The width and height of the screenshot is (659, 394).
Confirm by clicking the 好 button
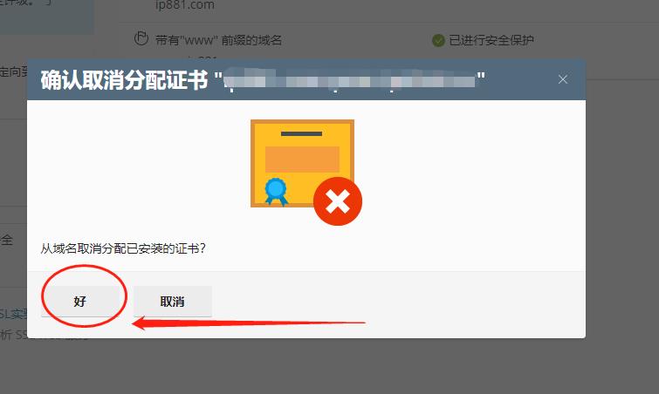coord(79,302)
